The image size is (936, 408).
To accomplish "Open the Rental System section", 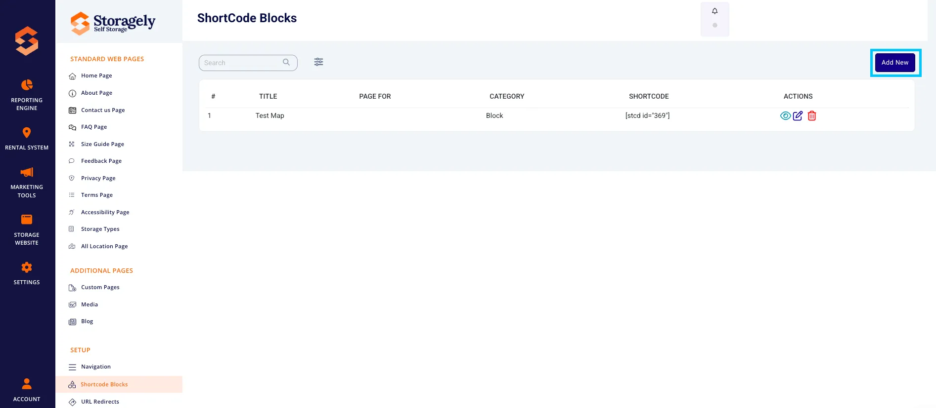I will coord(27,139).
